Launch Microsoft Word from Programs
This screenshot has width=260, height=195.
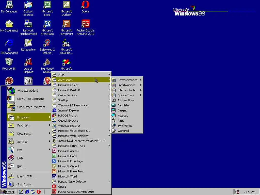click(81, 176)
